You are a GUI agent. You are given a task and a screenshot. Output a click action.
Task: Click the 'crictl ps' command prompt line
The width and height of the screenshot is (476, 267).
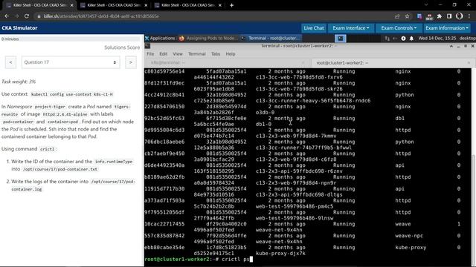coord(199,259)
